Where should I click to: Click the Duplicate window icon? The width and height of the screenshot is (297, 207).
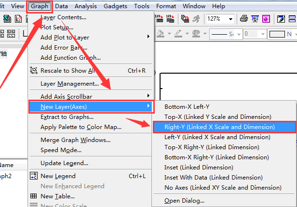(185, 19)
